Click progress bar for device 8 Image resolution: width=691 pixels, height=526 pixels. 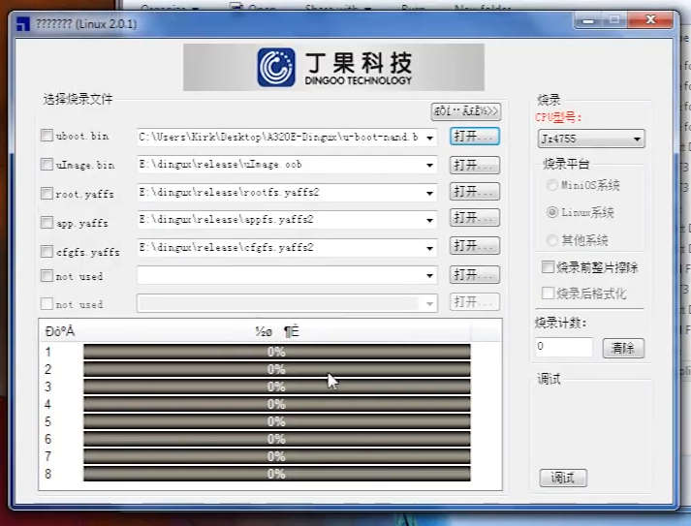(x=277, y=474)
